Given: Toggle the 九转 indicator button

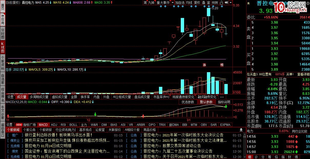Looking at the screenshot, I should tap(152, 3).
